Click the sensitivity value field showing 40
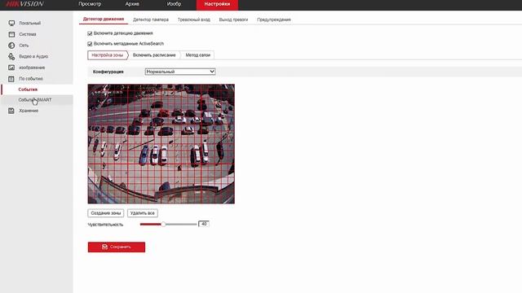Screen dimensions: 522x293 (x=204, y=224)
